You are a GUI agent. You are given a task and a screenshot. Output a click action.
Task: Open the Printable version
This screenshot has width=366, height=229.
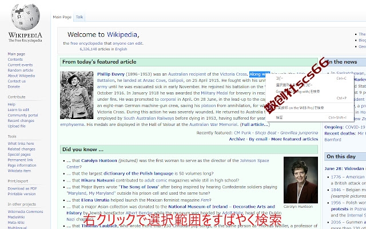[x=22, y=194]
